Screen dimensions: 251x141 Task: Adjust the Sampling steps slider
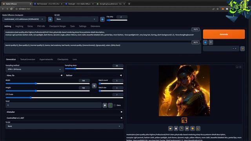[x=94, y=69]
